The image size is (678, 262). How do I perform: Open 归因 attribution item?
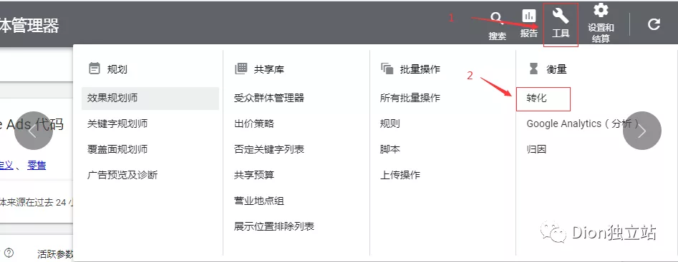coord(536,149)
